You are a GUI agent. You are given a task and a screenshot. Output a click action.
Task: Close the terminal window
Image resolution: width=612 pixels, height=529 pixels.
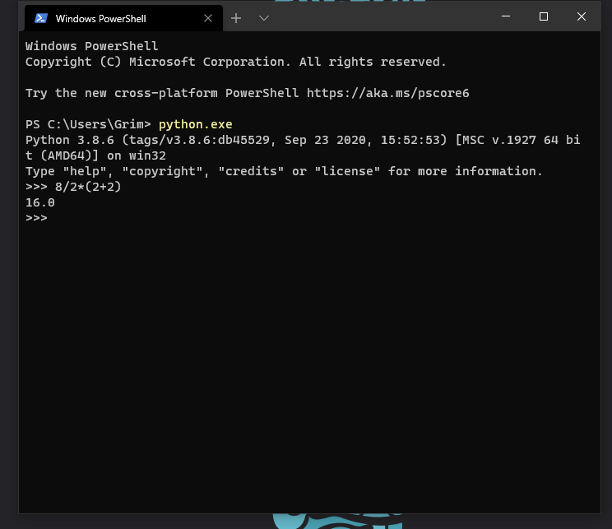[x=582, y=16]
